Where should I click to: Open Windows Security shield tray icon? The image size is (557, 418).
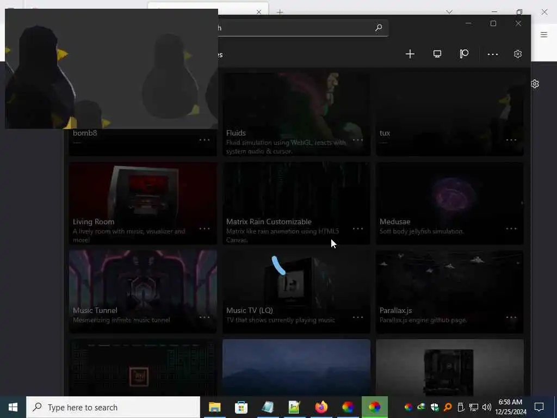pos(435,407)
